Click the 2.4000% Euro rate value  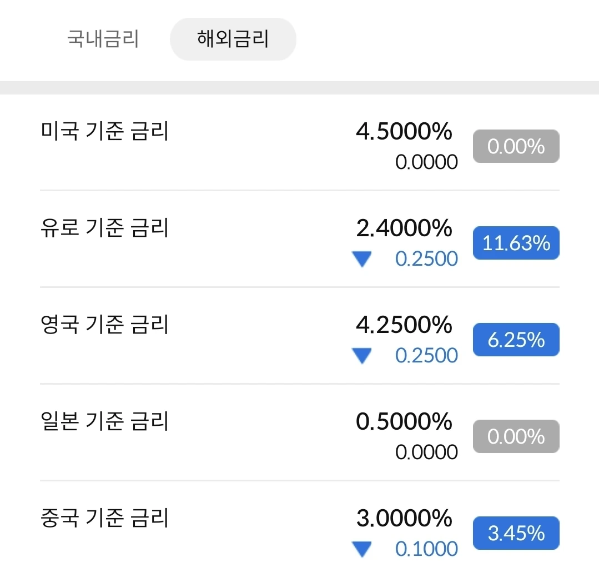click(x=404, y=228)
